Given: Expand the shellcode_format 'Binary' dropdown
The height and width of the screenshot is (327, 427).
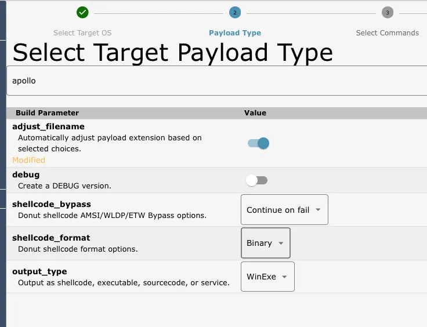Looking at the screenshot, I should pos(265,243).
